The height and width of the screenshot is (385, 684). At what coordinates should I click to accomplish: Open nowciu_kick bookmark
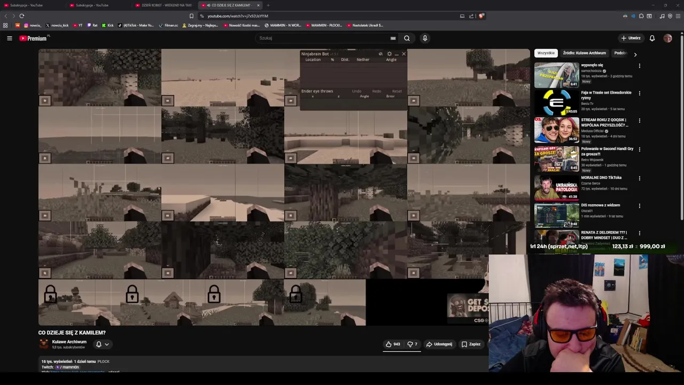(x=58, y=25)
